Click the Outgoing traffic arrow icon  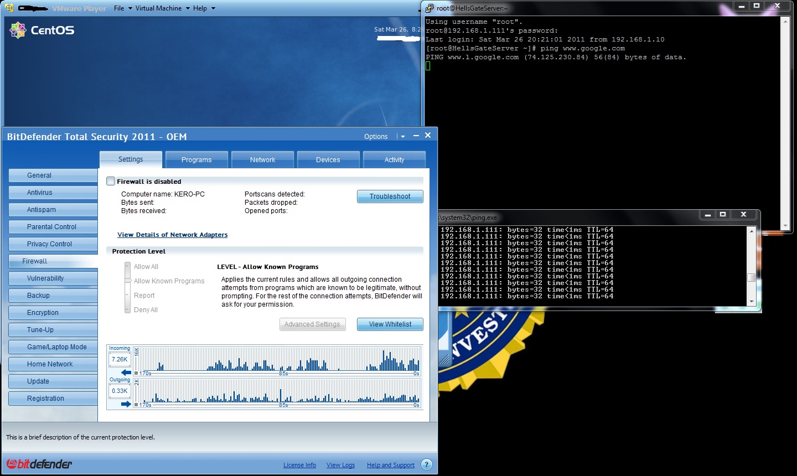(x=126, y=404)
